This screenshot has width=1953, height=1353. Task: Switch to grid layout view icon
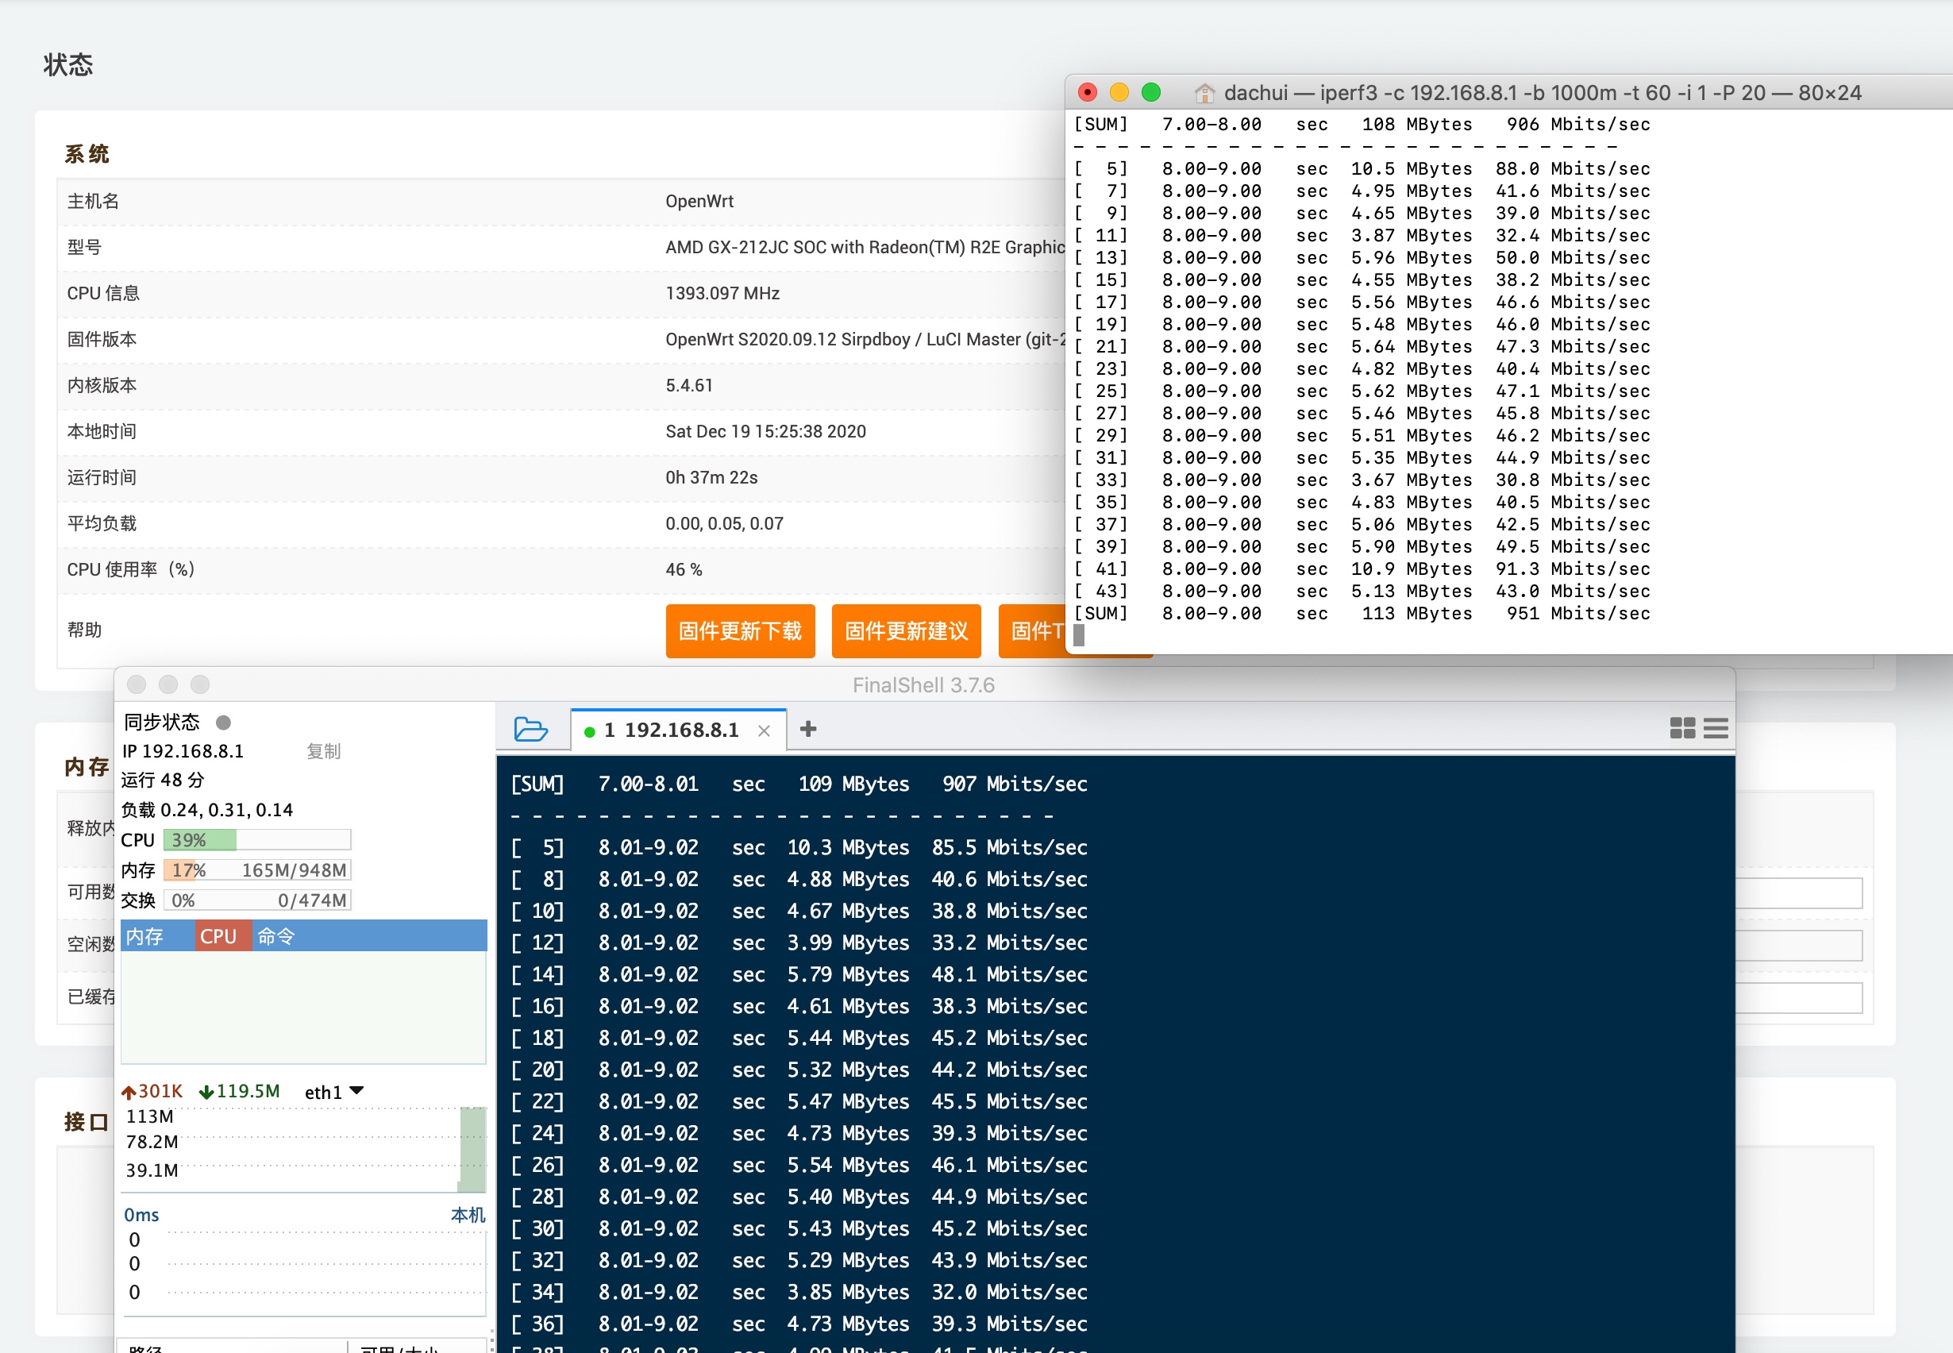pyautogui.click(x=1681, y=728)
